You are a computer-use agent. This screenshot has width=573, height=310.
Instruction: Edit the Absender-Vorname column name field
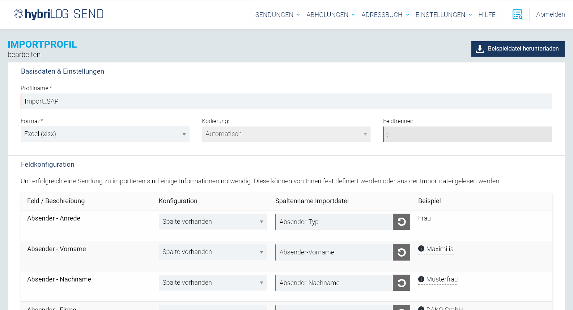click(334, 252)
